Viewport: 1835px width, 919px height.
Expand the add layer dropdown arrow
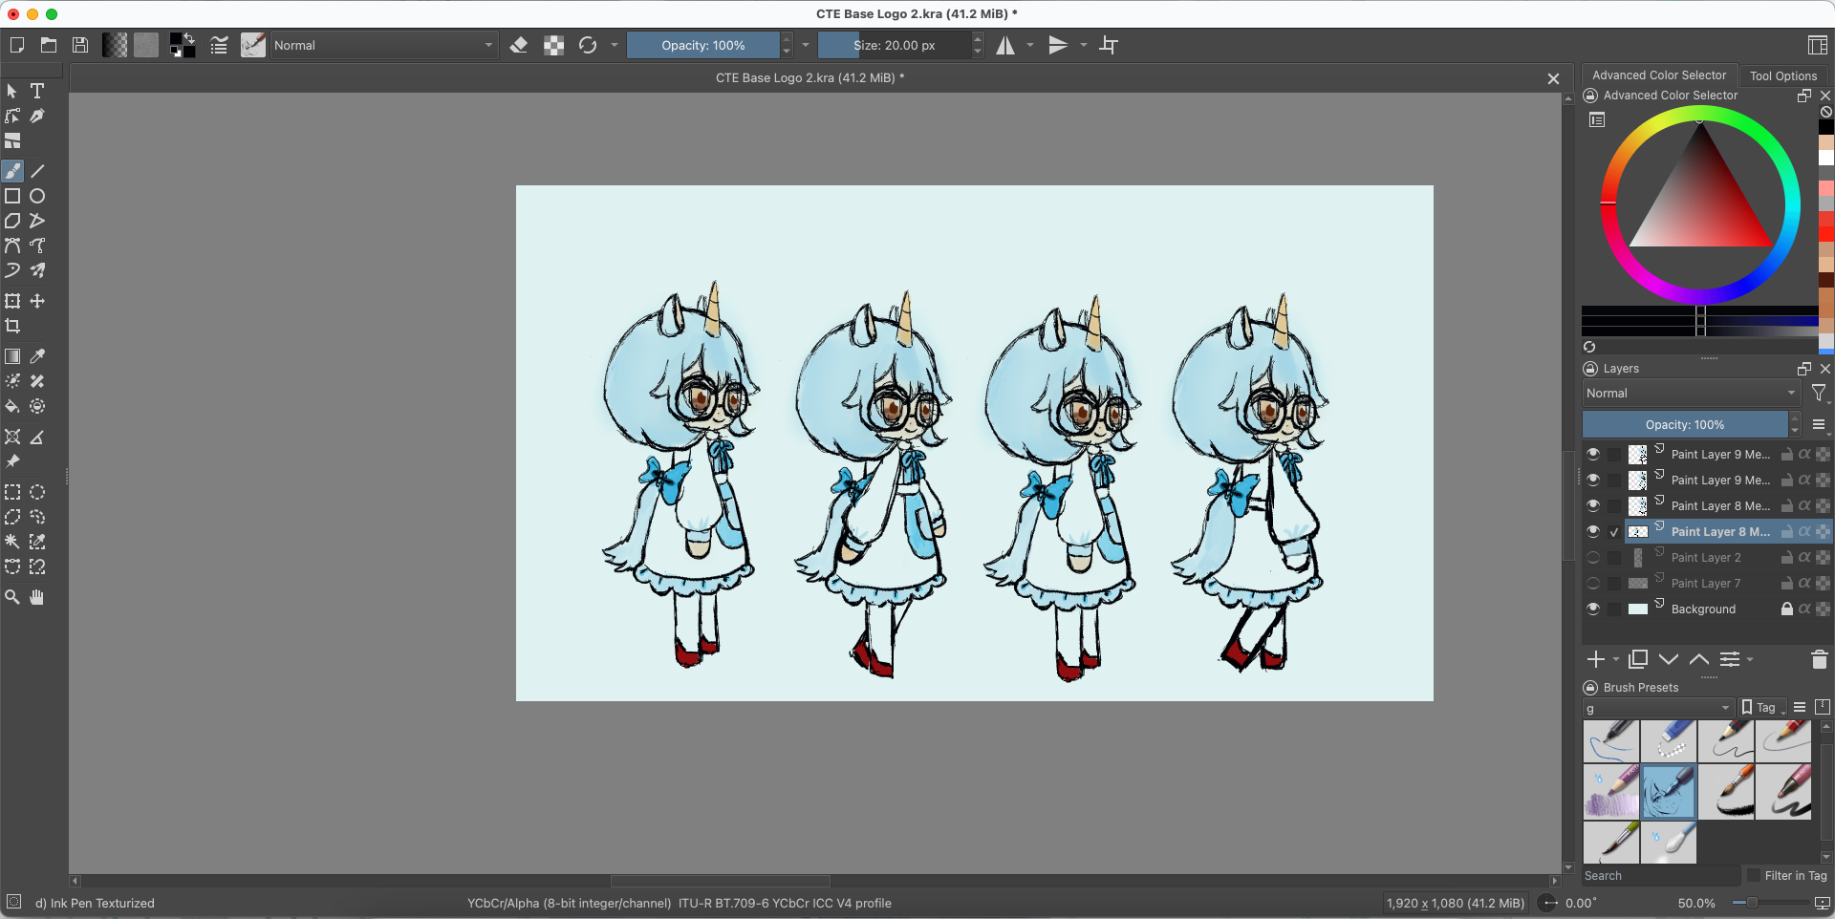pos(1616,659)
